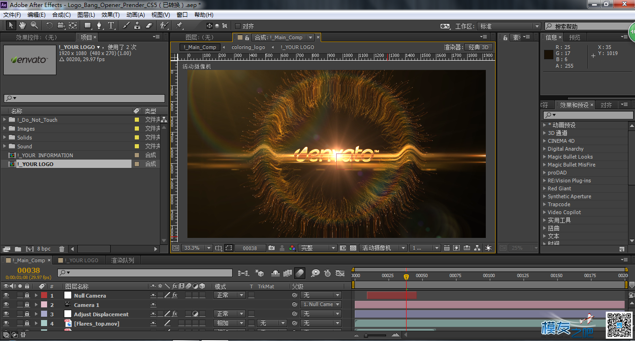Toggle effects fx switch on Null Camera layer
The height and width of the screenshot is (341, 635).
click(174, 295)
